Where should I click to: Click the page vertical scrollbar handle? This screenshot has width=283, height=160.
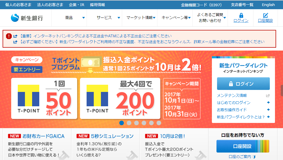(282, 90)
